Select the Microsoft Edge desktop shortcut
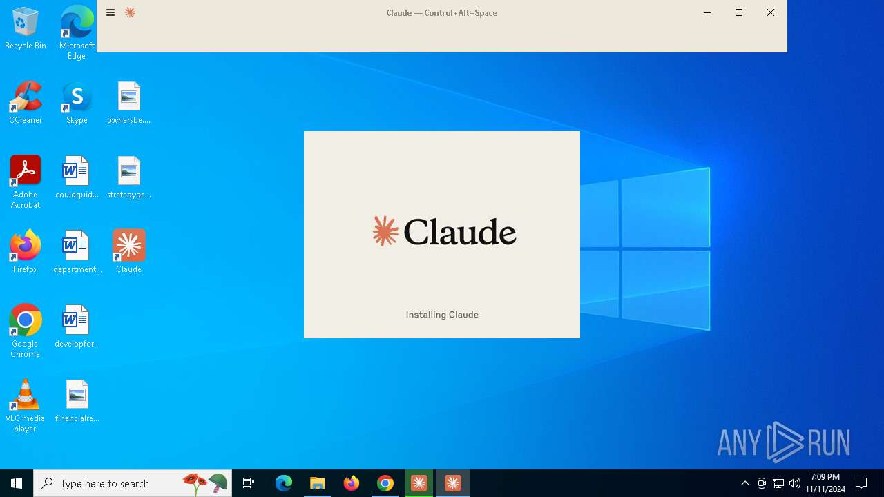884x497 pixels. pos(77,33)
